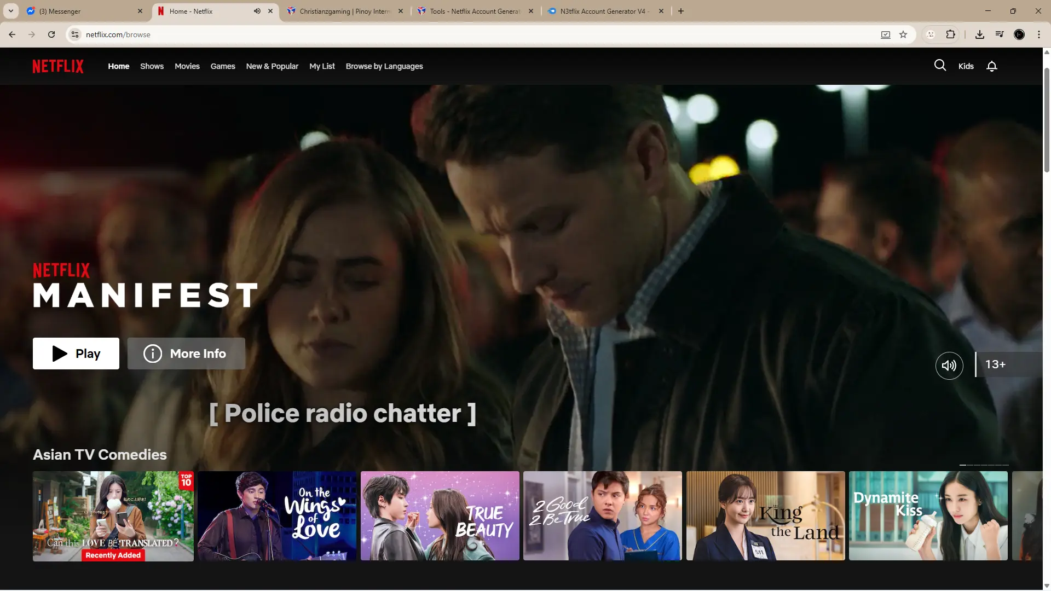The image size is (1051, 591).
Task: Open the Chrome profile avatar menu
Action: pyautogui.click(x=1019, y=34)
